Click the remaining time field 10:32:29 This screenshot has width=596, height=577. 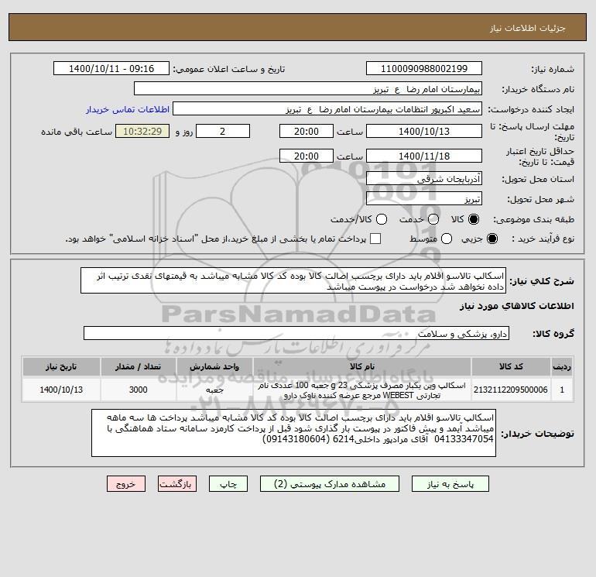pyautogui.click(x=142, y=131)
